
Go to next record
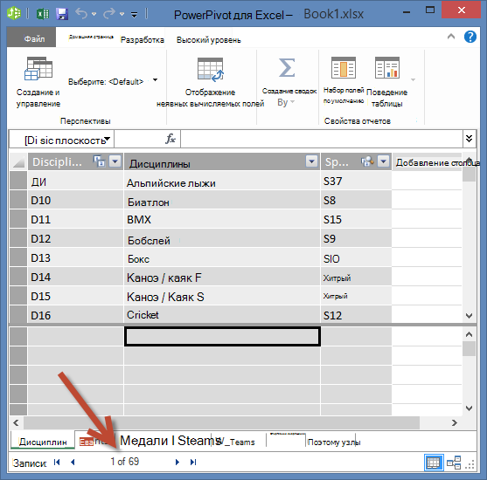pyautogui.click(x=177, y=462)
